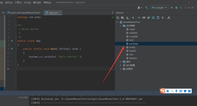This screenshot has height=106, width=197.
Task: Generate sources and update folders icon
Action: pos(123,18)
